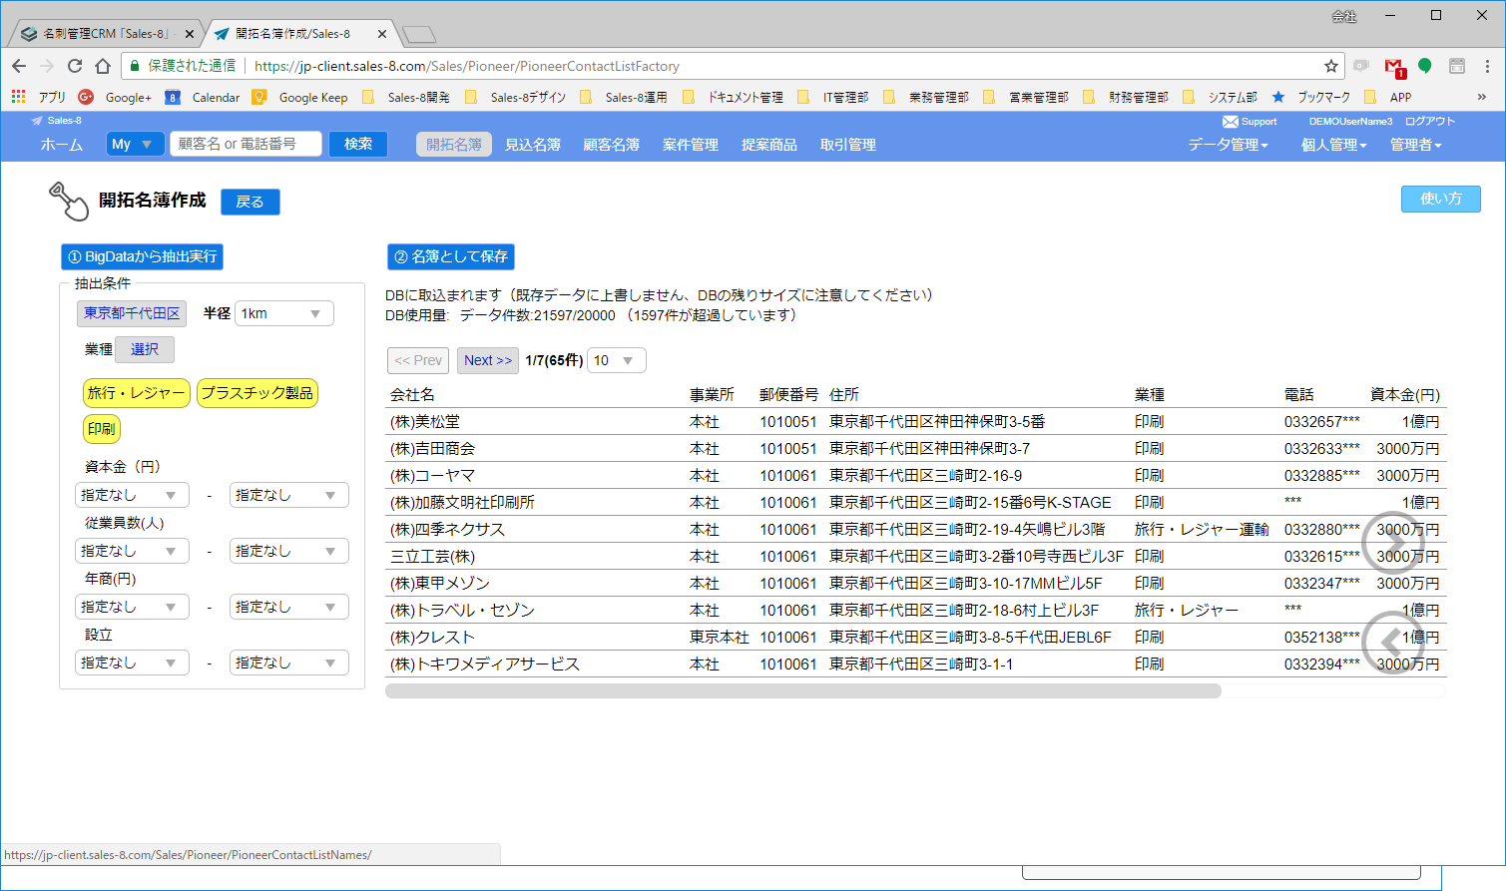This screenshot has height=891, width=1506.
Task: Open 年商 minimum dropdown
Action: point(132,607)
